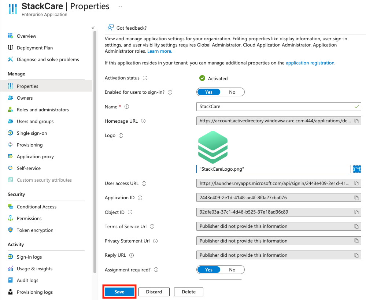366x300 pixels.
Task: Set Assignment required to No
Action: [x=232, y=270]
